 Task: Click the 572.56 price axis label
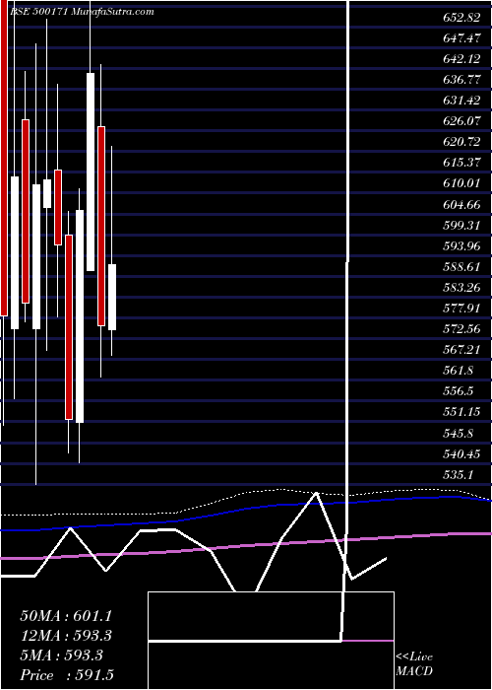coord(461,328)
